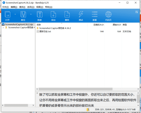Click comment panel scrollbar up arrow

(138, 93)
